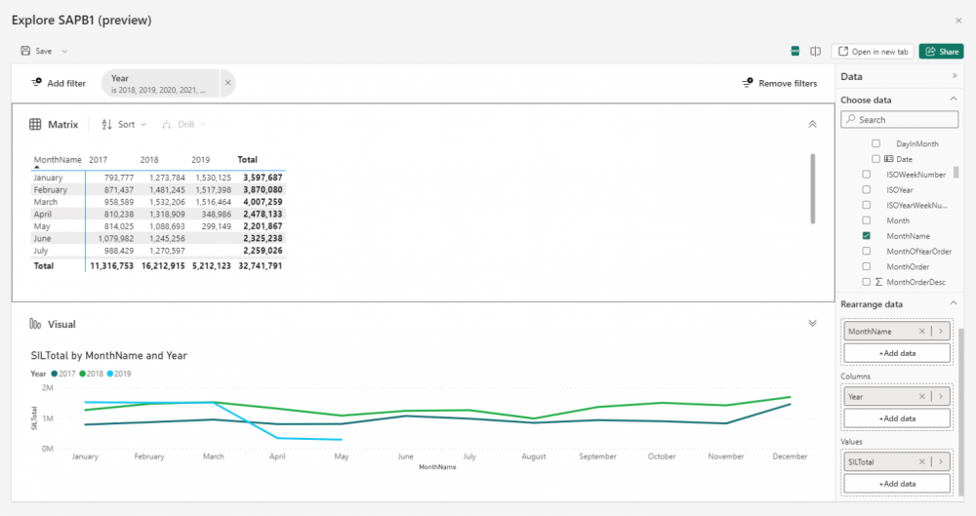Expand the Visual section chevron
The image size is (976, 516).
click(812, 324)
